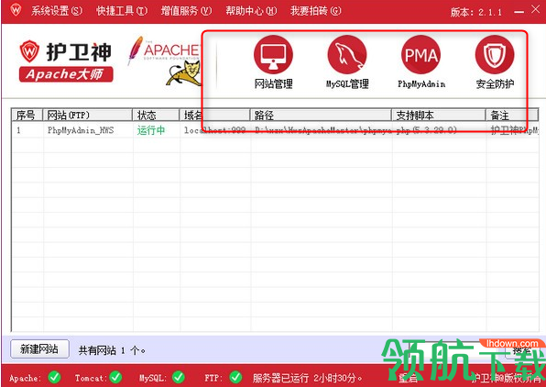
Task: Click the 运行中 status cell
Action: point(151,130)
